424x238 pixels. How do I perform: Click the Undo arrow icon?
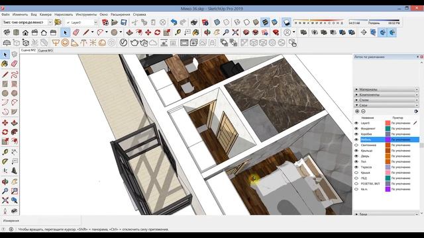pos(174,22)
